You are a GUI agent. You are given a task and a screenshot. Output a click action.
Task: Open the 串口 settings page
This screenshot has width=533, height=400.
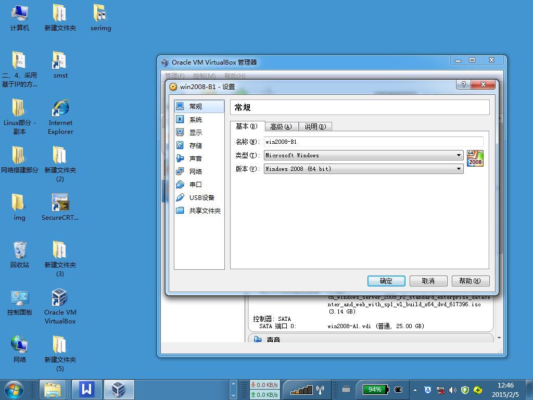[x=199, y=184]
